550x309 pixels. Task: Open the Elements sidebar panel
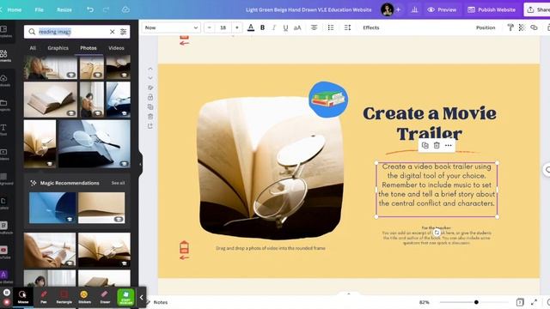tap(4, 56)
